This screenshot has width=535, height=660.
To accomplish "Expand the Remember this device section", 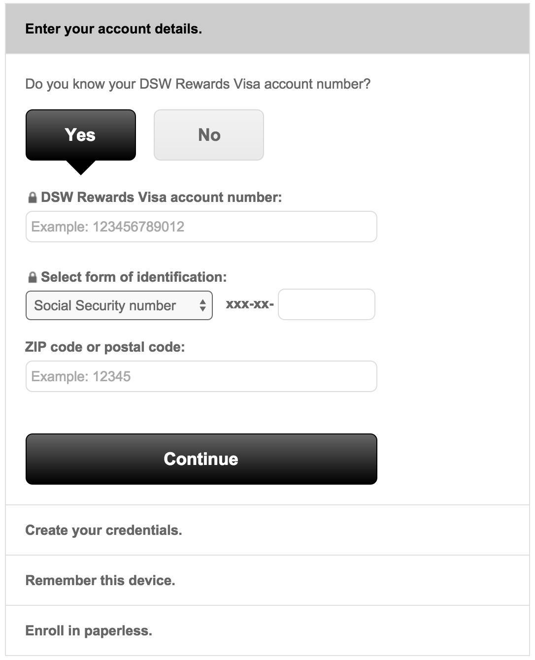I will [267, 580].
